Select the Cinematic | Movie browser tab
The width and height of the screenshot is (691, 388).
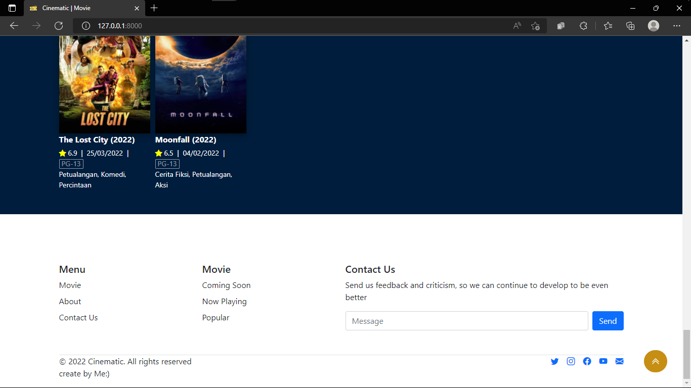[84, 8]
